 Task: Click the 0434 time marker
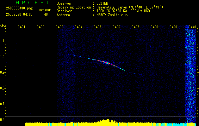tap(78, 27)
